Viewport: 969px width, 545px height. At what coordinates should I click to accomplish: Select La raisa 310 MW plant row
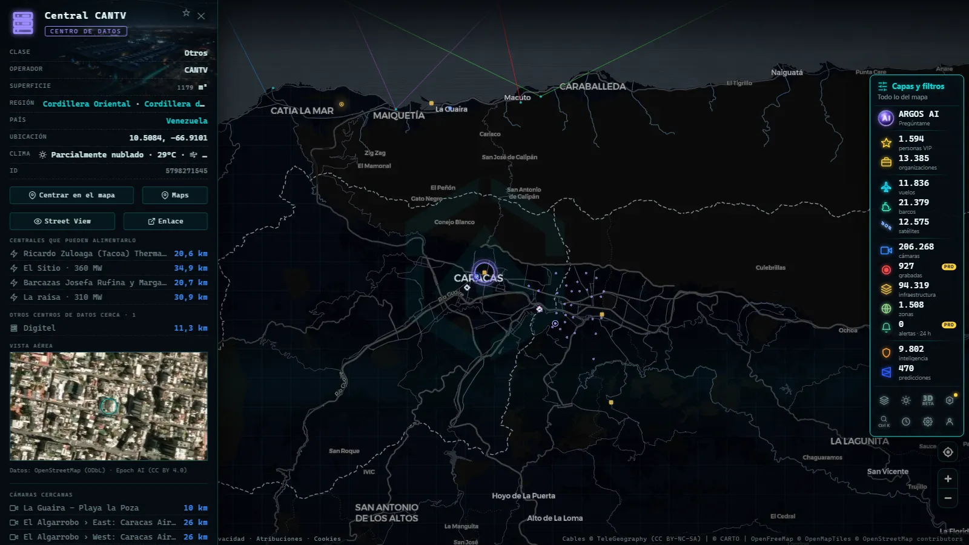(108, 297)
